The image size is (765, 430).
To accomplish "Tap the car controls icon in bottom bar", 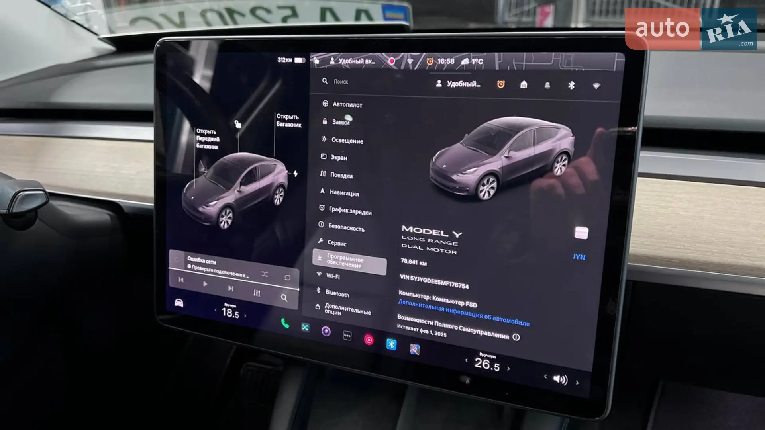I will point(179,303).
